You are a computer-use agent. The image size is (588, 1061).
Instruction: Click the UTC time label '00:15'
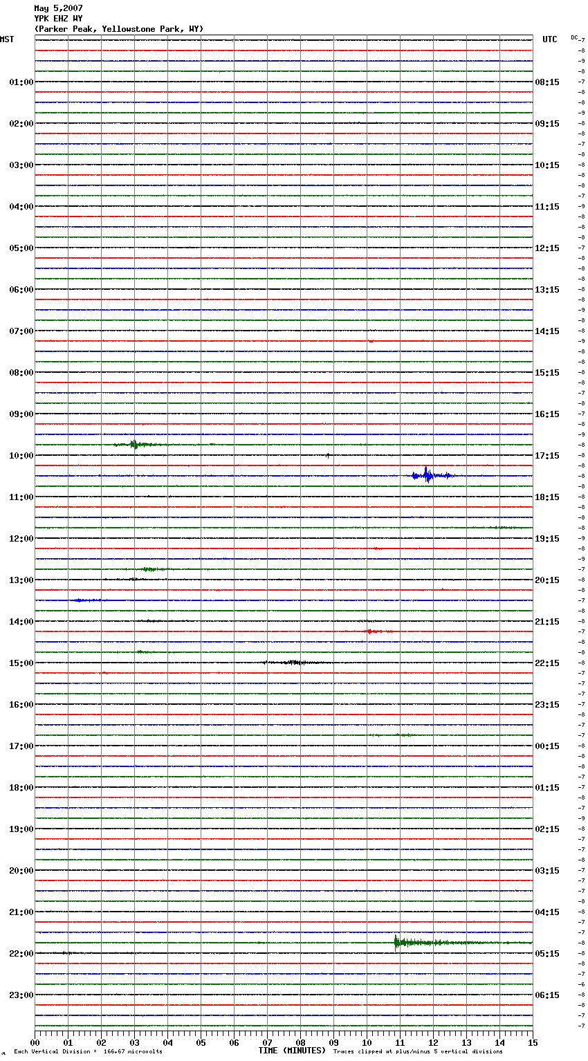point(547,746)
